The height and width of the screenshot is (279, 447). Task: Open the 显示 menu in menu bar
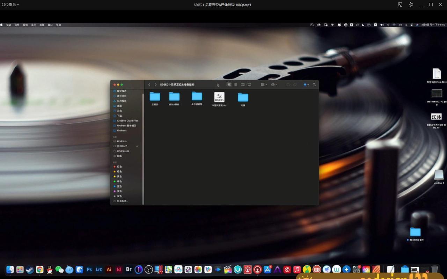pos(34,25)
